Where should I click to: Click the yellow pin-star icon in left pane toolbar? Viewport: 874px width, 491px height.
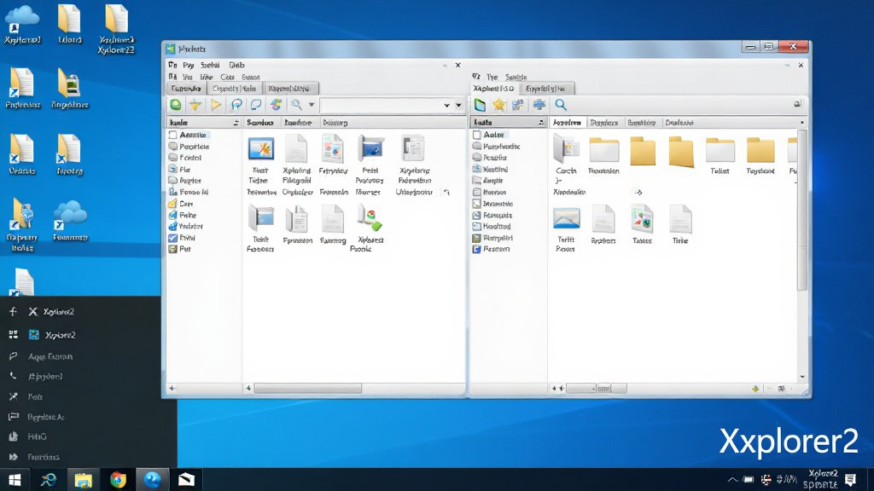[x=195, y=105]
